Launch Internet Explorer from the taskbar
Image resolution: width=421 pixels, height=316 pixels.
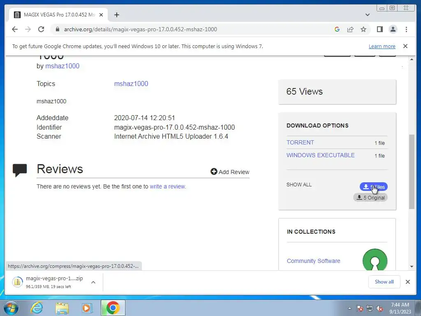[37, 308]
